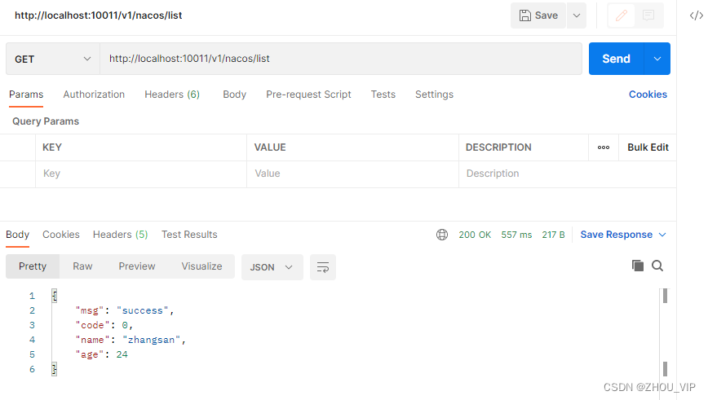The image size is (708, 400).
Task: Open the comments icon
Action: (x=648, y=15)
